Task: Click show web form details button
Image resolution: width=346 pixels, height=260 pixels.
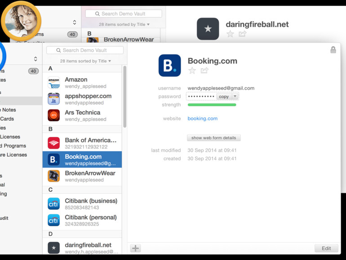Action: coord(214,138)
